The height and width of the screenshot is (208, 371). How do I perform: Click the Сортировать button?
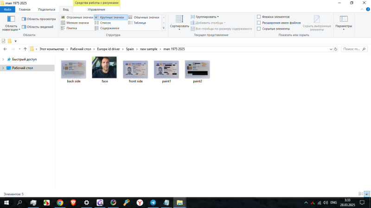coord(179,21)
